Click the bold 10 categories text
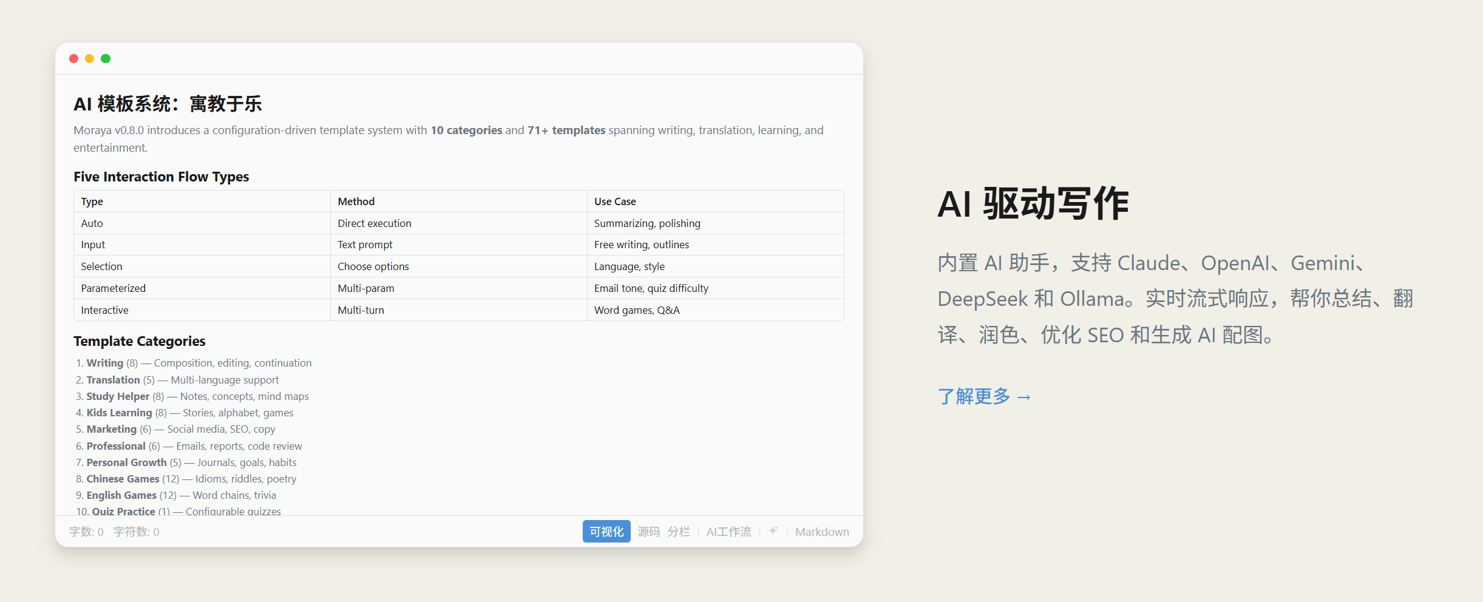 pyautogui.click(x=466, y=130)
